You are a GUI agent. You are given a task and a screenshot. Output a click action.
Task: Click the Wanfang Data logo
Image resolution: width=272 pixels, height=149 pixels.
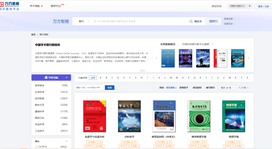click(10, 6)
